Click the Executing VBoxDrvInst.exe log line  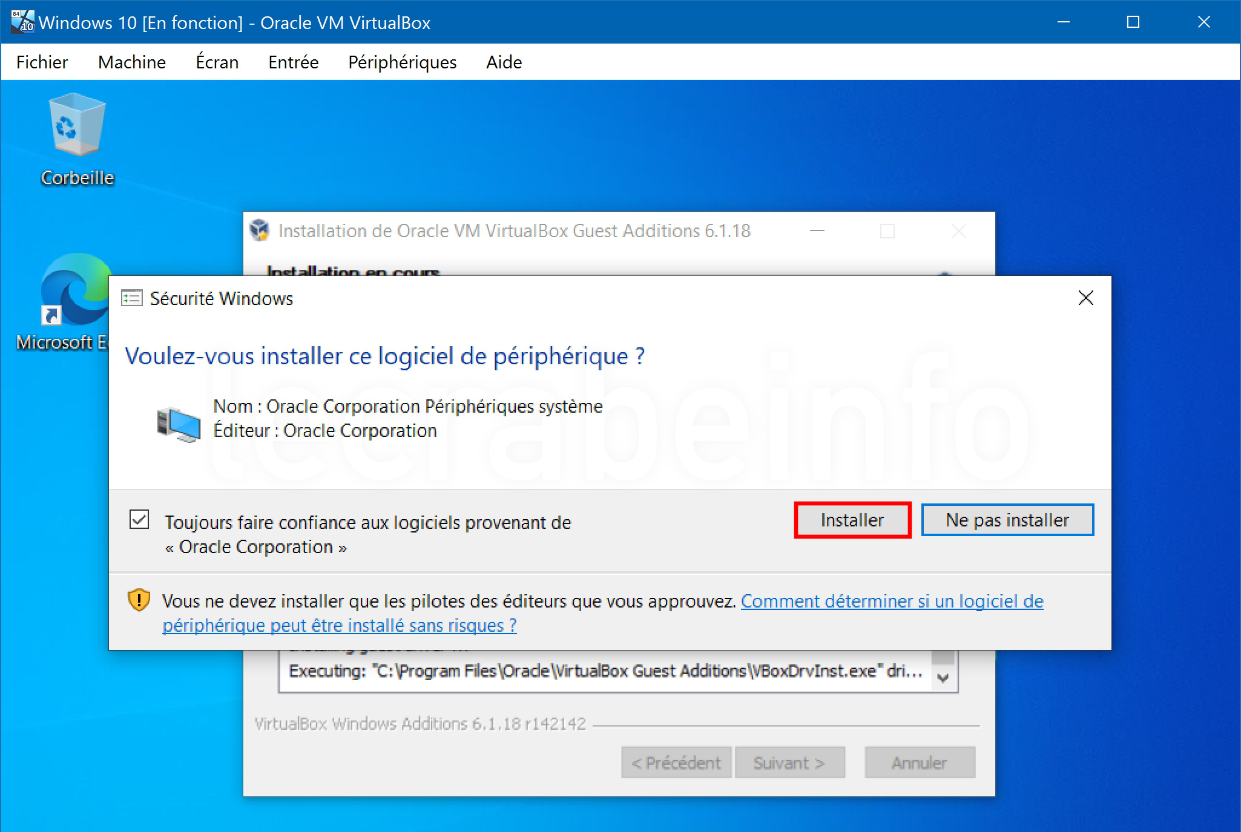click(x=605, y=671)
